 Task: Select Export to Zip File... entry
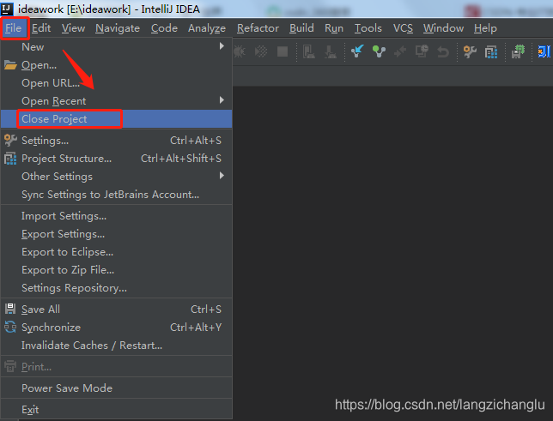pyautogui.click(x=117, y=270)
